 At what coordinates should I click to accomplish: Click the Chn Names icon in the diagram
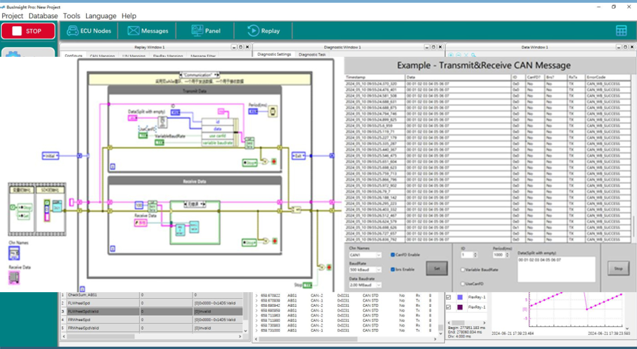(x=15, y=253)
